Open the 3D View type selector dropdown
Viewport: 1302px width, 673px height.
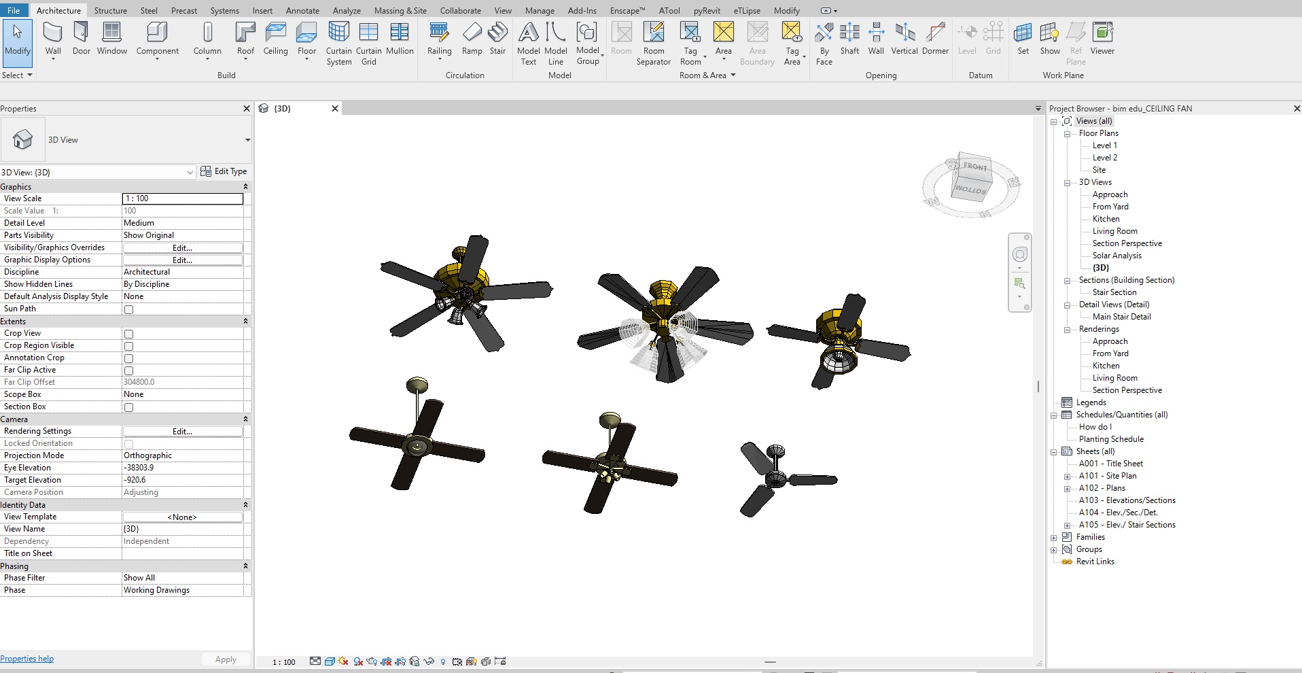pos(247,140)
